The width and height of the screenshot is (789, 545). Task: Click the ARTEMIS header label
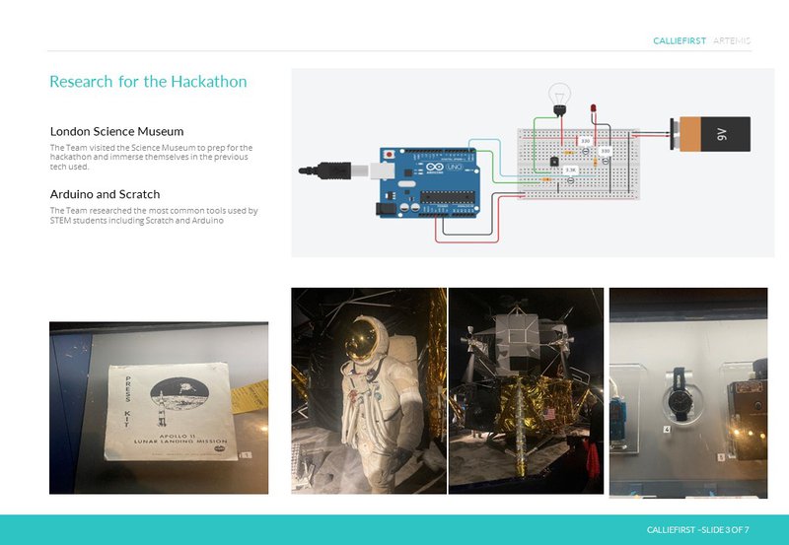click(x=731, y=40)
